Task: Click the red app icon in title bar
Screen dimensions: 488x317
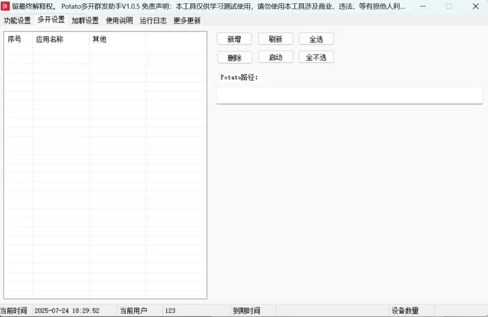Action: pyautogui.click(x=5, y=6)
